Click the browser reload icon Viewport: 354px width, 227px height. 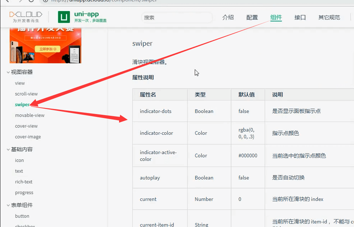click(31, 1)
